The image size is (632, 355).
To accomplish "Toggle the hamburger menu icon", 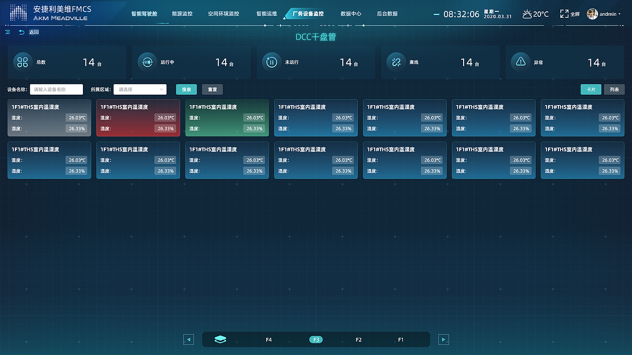I will 8,32.
